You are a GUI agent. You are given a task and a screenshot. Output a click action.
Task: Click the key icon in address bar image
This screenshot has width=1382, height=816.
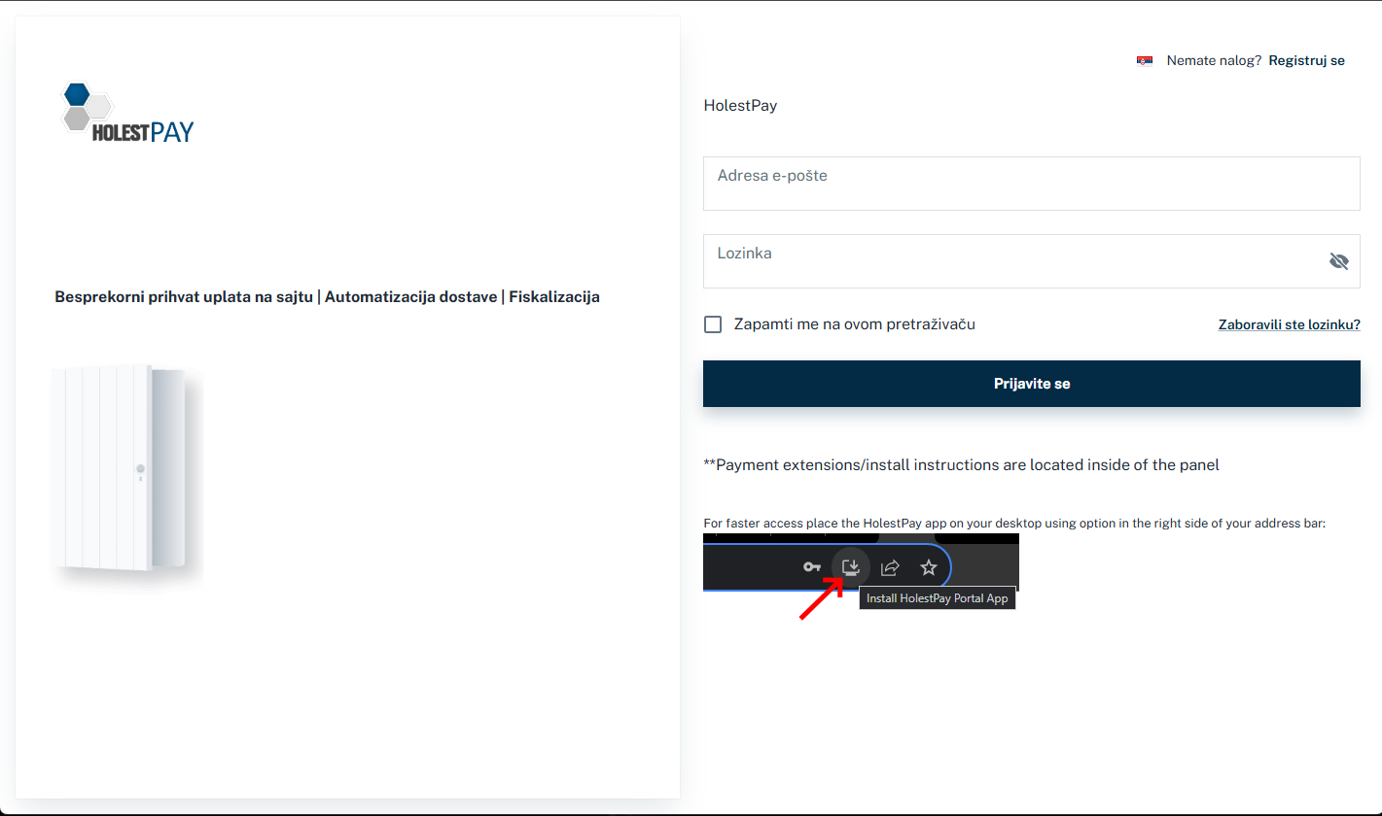(x=811, y=567)
